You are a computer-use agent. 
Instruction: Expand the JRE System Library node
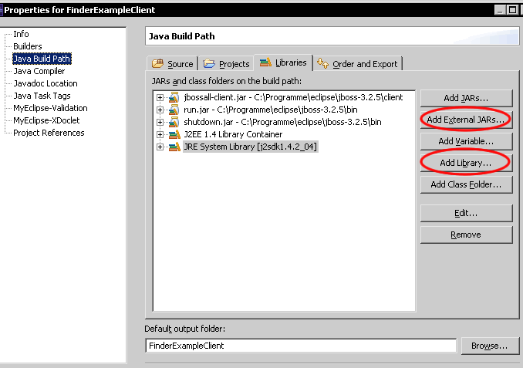pos(160,147)
